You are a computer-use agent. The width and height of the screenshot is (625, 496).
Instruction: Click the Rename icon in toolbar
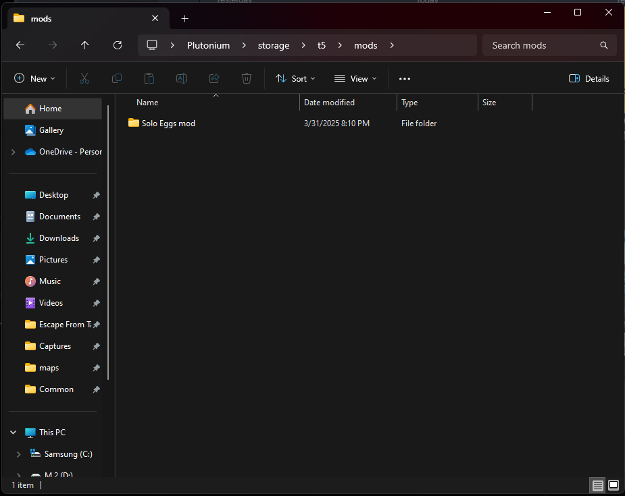[x=182, y=78]
